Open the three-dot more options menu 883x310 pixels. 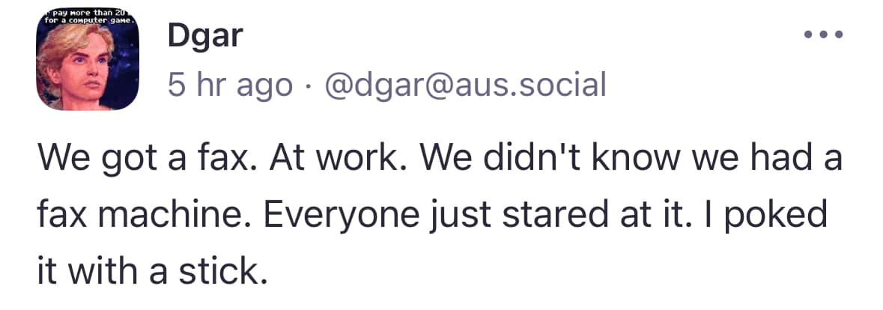[x=823, y=35]
